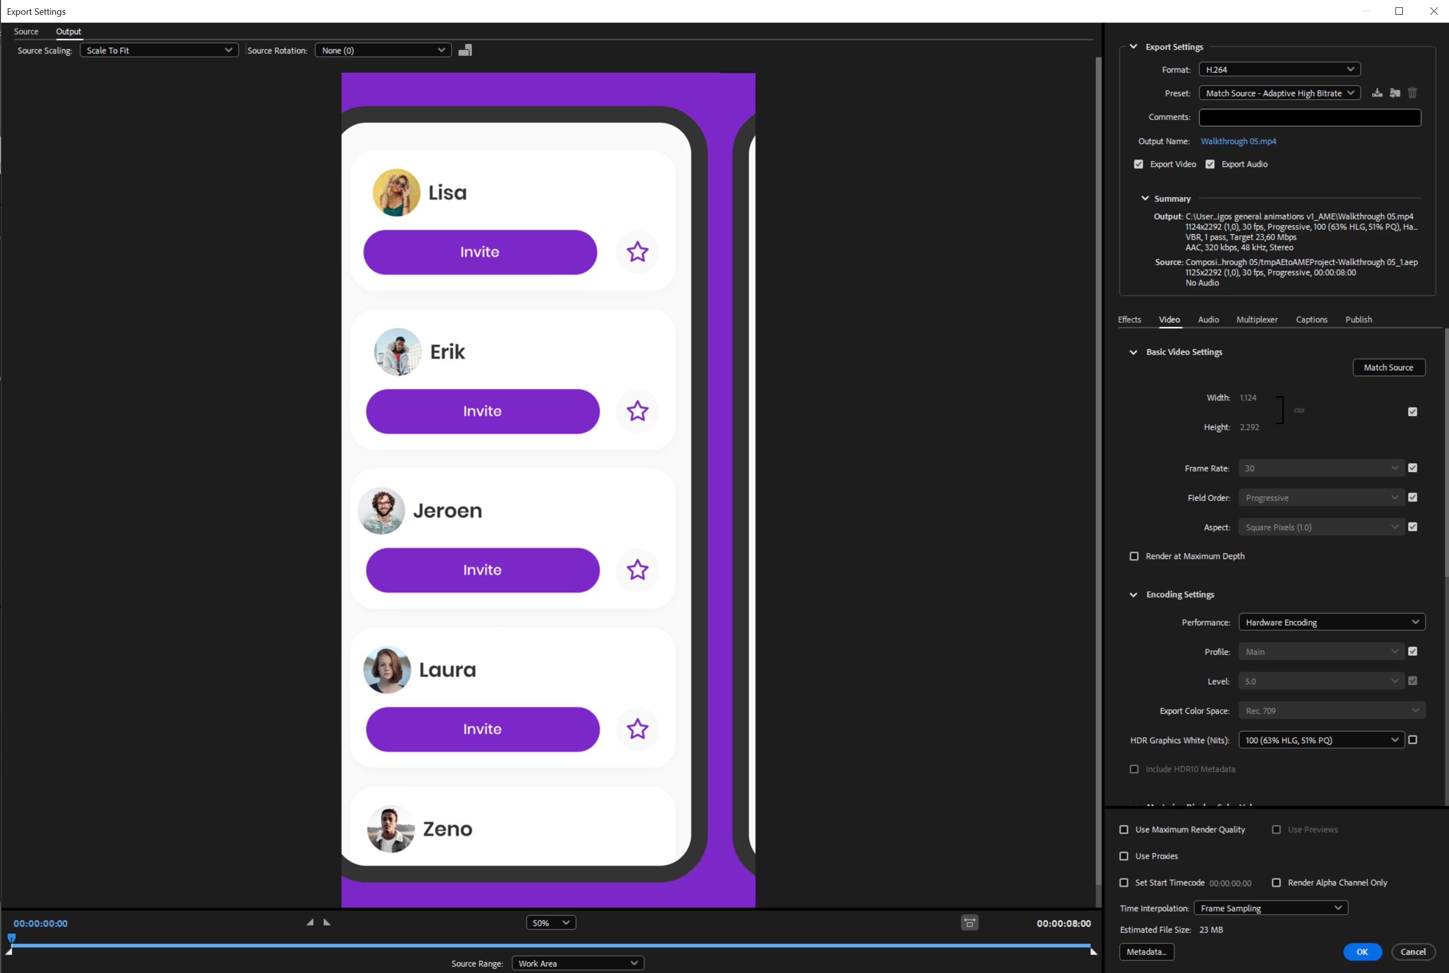Open the Format H.264 dropdown
This screenshot has height=973, width=1449.
tap(1280, 70)
